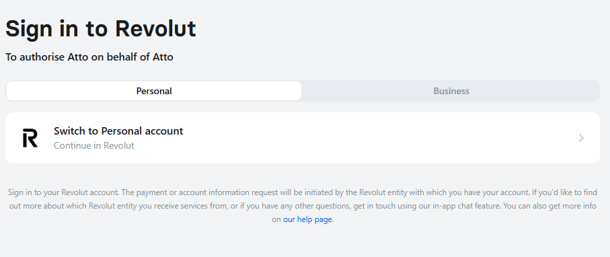Select the Personal tab
This screenshot has height=257, width=610.
(x=154, y=91)
